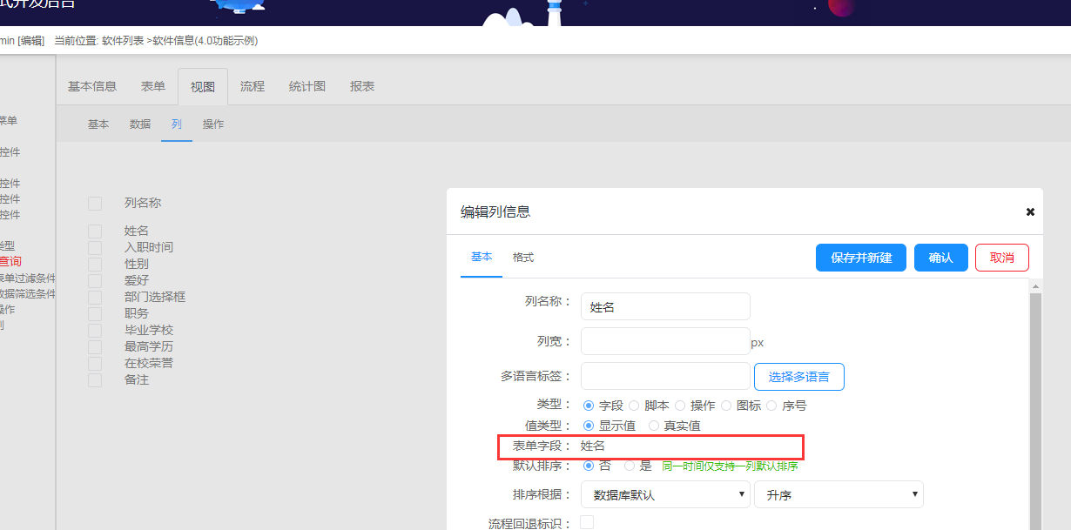
Task: Click the 在校荣誉 column row
Action: (149, 363)
